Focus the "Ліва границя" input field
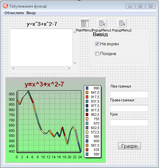The width and height of the screenshot is (159, 168). point(129,94)
